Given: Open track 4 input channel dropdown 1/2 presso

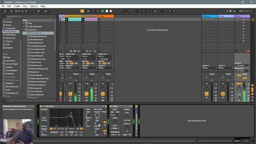Looking at the screenshot, I should coord(106,59).
